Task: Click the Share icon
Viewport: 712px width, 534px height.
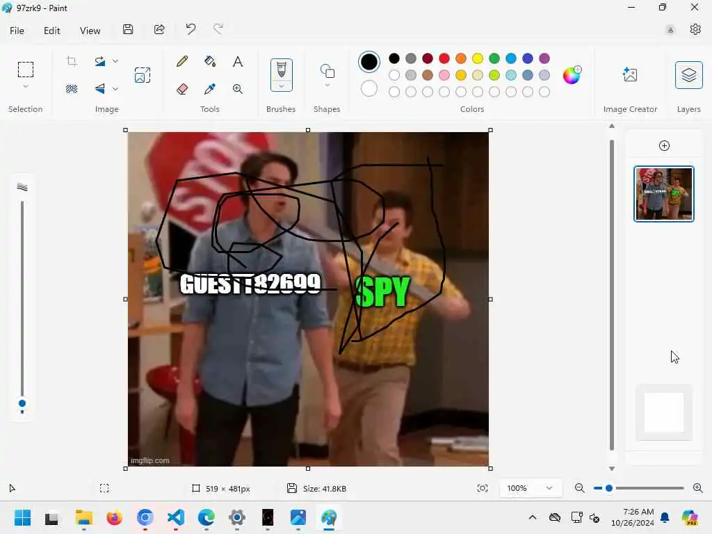Action: tap(159, 29)
